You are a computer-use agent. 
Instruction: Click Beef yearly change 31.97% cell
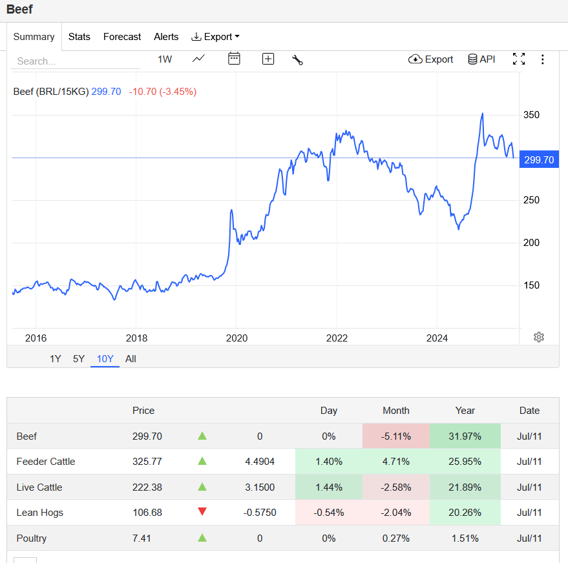coord(465,436)
